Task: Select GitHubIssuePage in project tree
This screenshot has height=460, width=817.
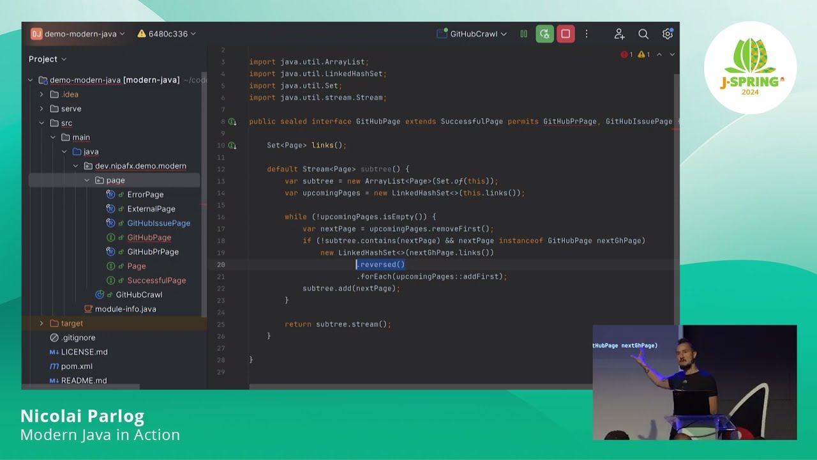Action: click(158, 223)
